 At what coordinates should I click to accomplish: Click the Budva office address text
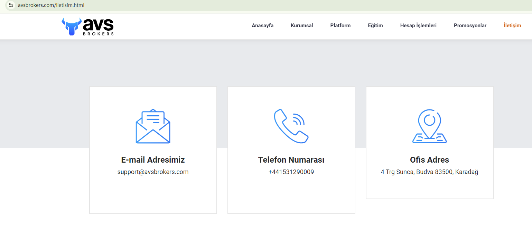(x=429, y=172)
